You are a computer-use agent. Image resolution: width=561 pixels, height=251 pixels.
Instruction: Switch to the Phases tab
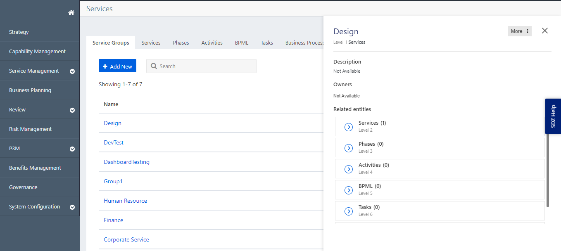[181, 43]
